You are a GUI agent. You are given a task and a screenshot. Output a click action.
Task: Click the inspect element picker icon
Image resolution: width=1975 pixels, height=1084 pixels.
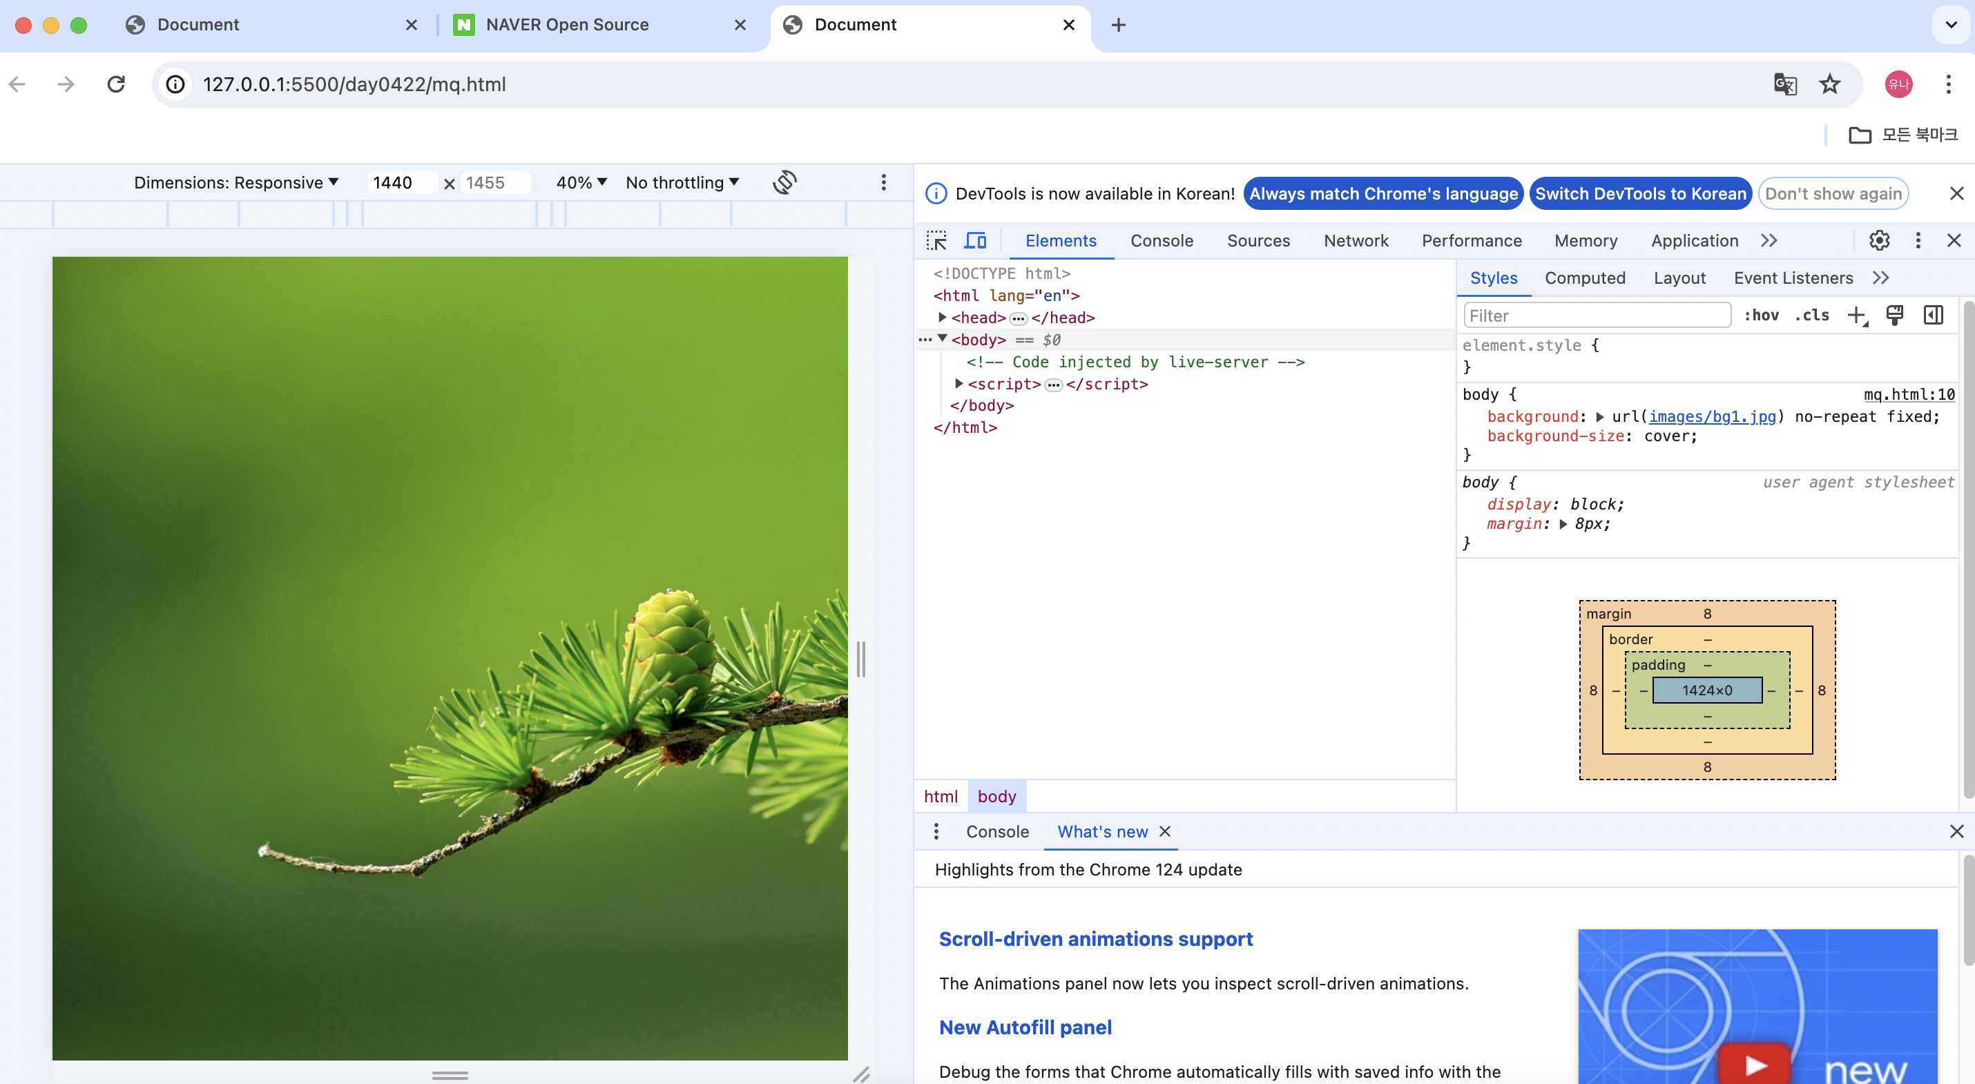point(936,241)
